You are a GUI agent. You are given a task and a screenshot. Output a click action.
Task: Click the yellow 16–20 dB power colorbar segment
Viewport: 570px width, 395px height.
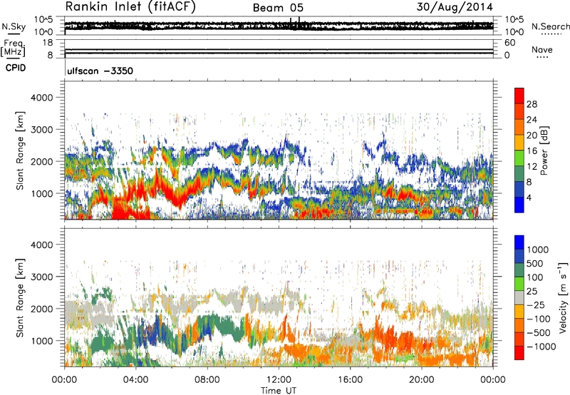point(519,143)
